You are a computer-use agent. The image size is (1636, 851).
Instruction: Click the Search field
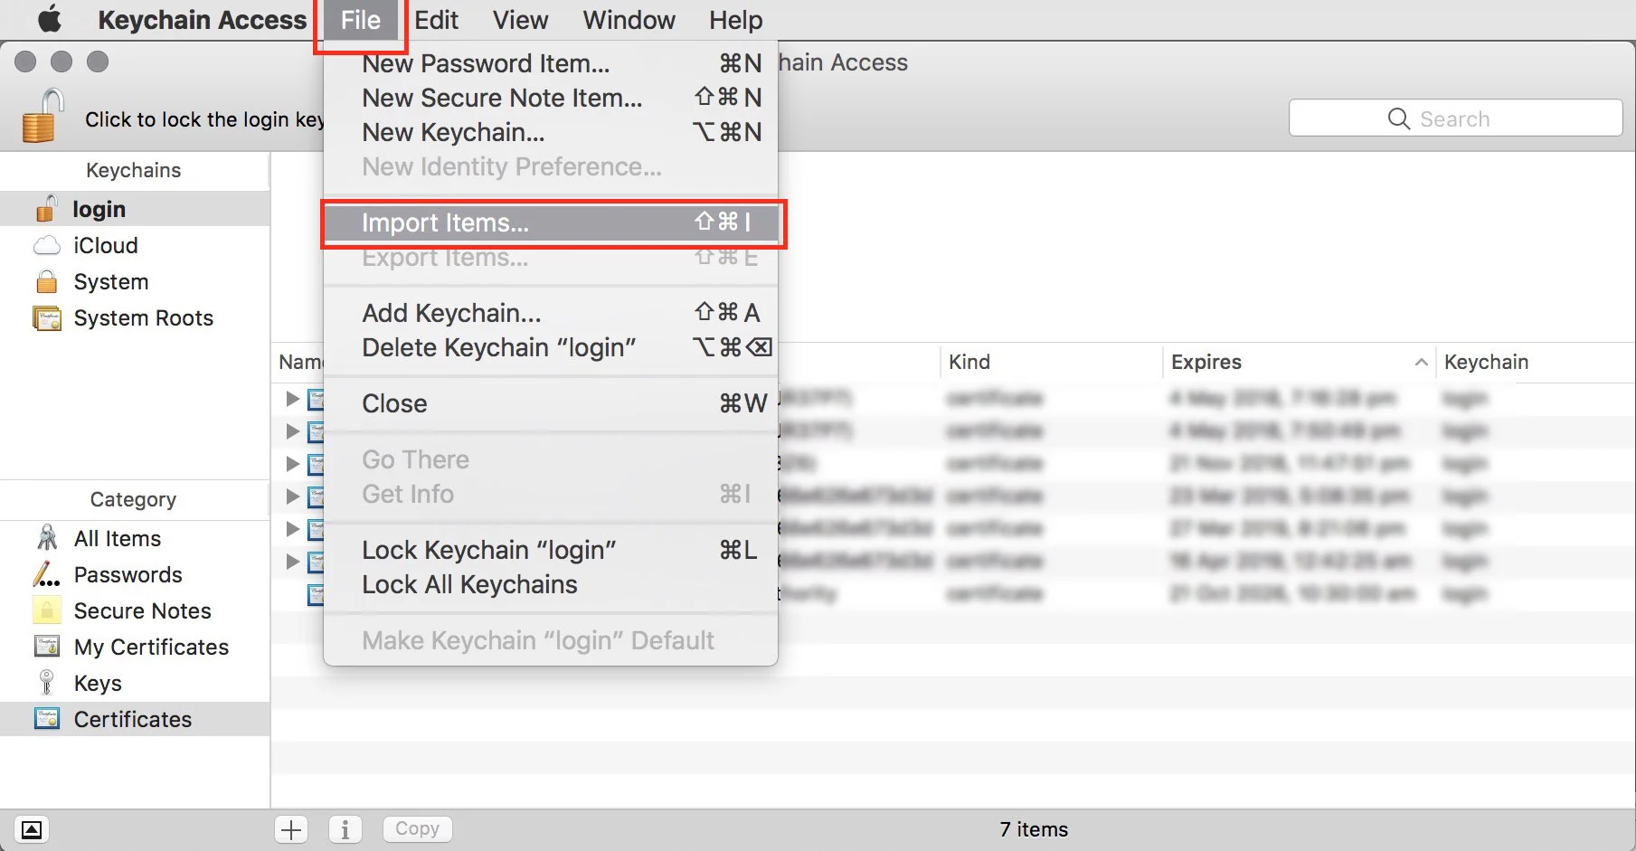tap(1455, 118)
